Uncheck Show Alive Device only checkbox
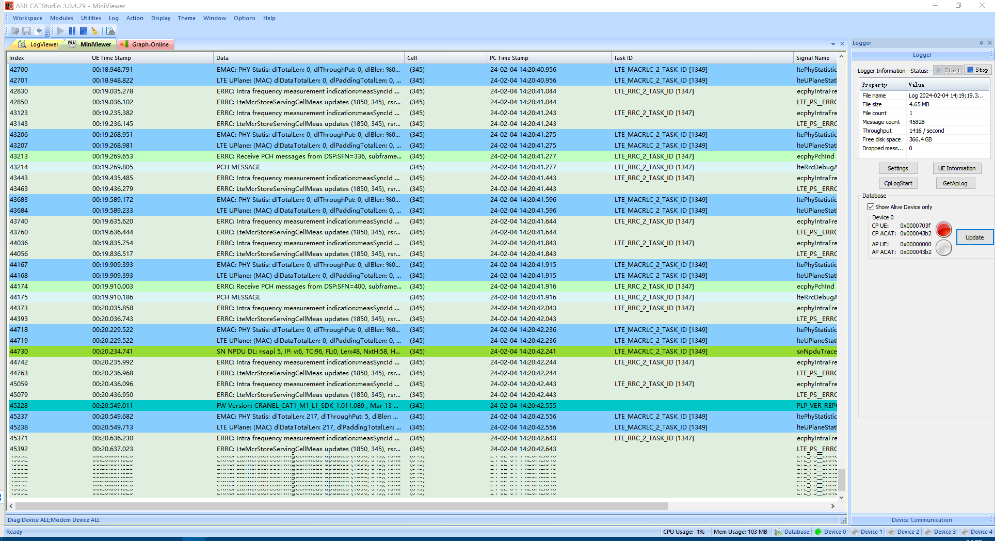Viewport: 995px width, 541px height. pos(871,207)
